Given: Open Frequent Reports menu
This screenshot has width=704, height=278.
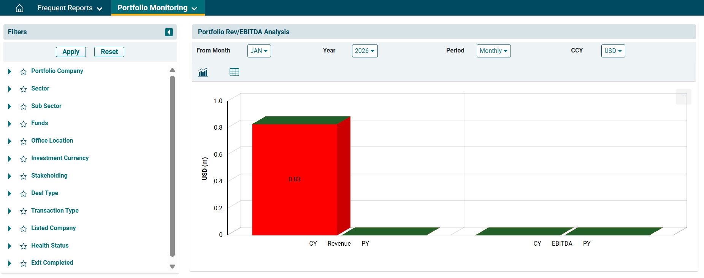Looking at the screenshot, I should [x=70, y=8].
